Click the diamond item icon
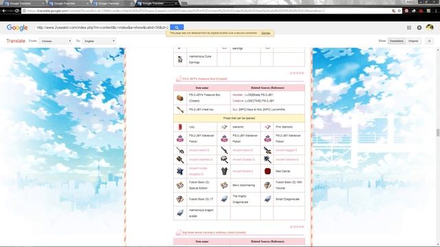The image size is (440, 247). 223,127
